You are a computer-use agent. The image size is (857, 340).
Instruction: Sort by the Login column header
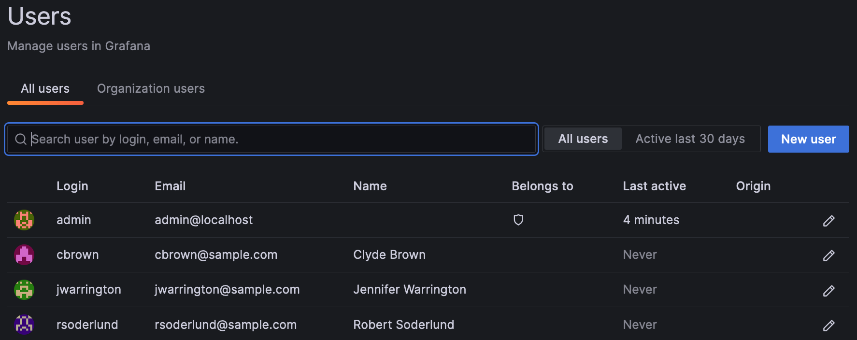click(x=72, y=186)
